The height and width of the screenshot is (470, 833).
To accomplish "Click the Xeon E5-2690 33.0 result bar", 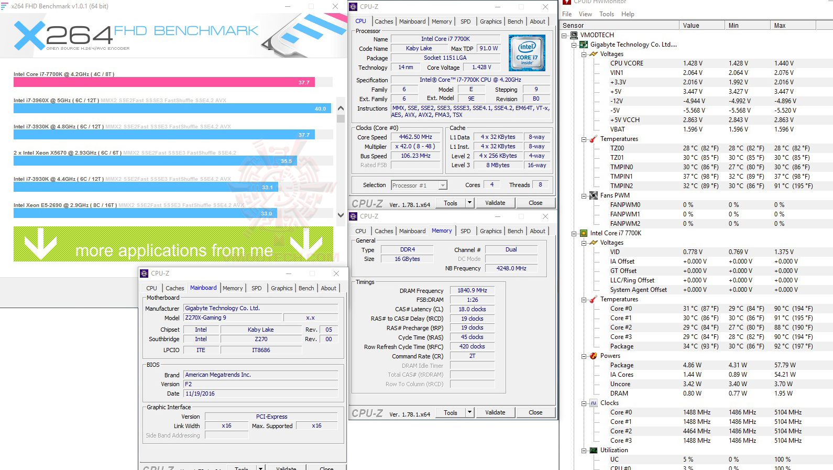I will (145, 213).
